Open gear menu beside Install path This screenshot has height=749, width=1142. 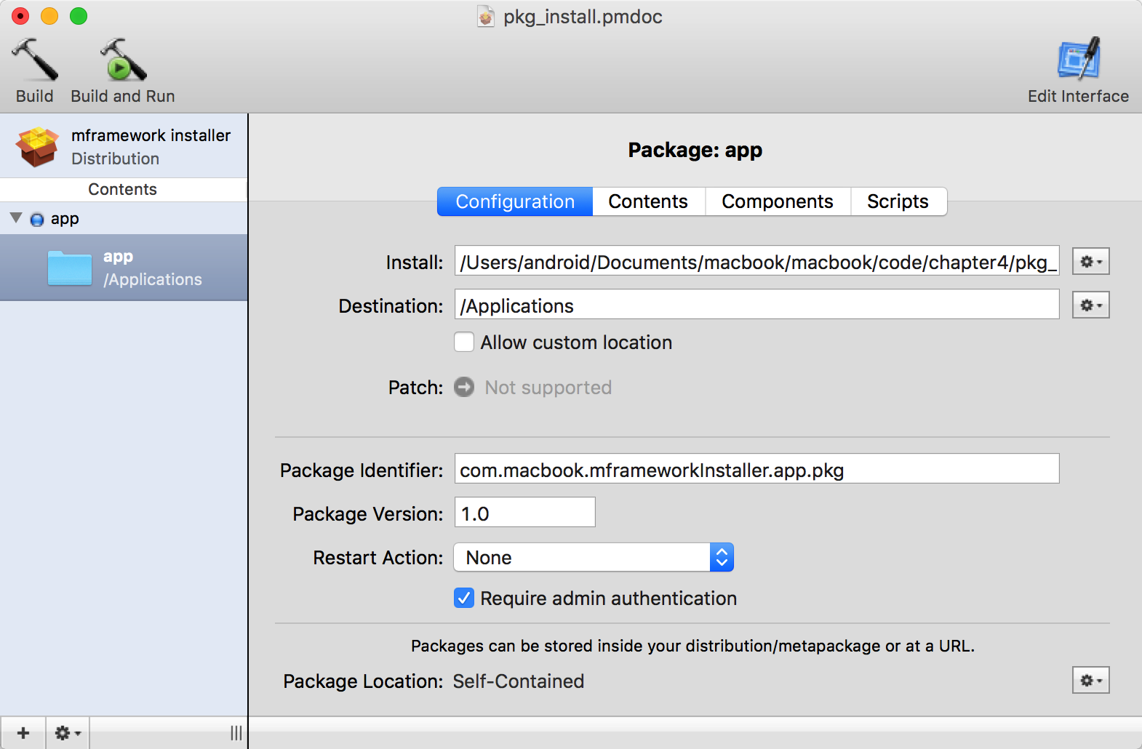pos(1090,262)
